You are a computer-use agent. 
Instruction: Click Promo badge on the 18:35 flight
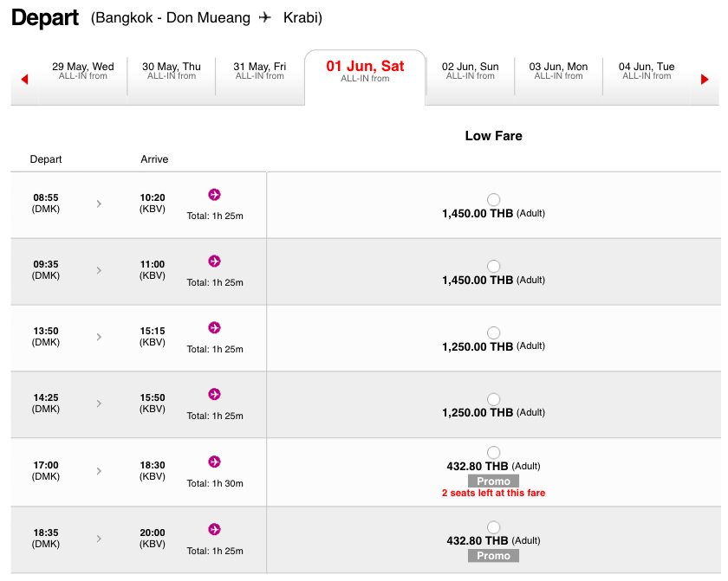click(493, 556)
